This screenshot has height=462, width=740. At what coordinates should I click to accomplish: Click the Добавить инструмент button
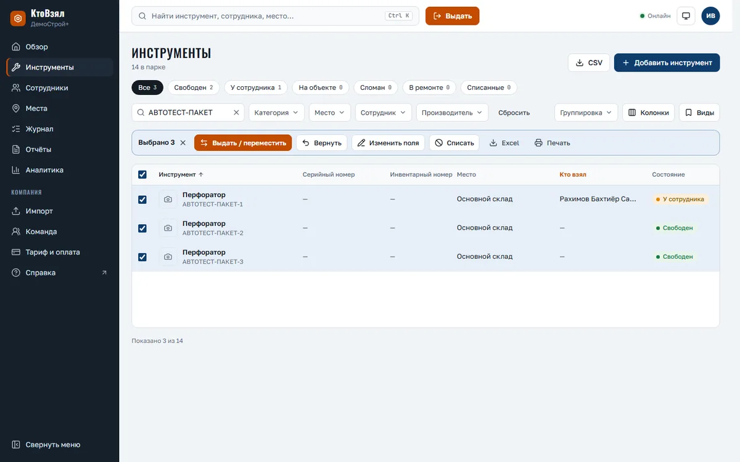click(x=667, y=63)
